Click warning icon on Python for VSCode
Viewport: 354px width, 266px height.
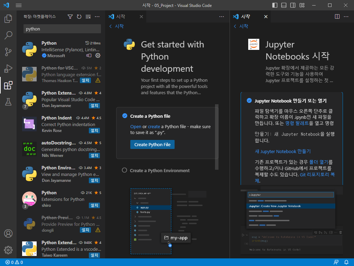[98, 80]
